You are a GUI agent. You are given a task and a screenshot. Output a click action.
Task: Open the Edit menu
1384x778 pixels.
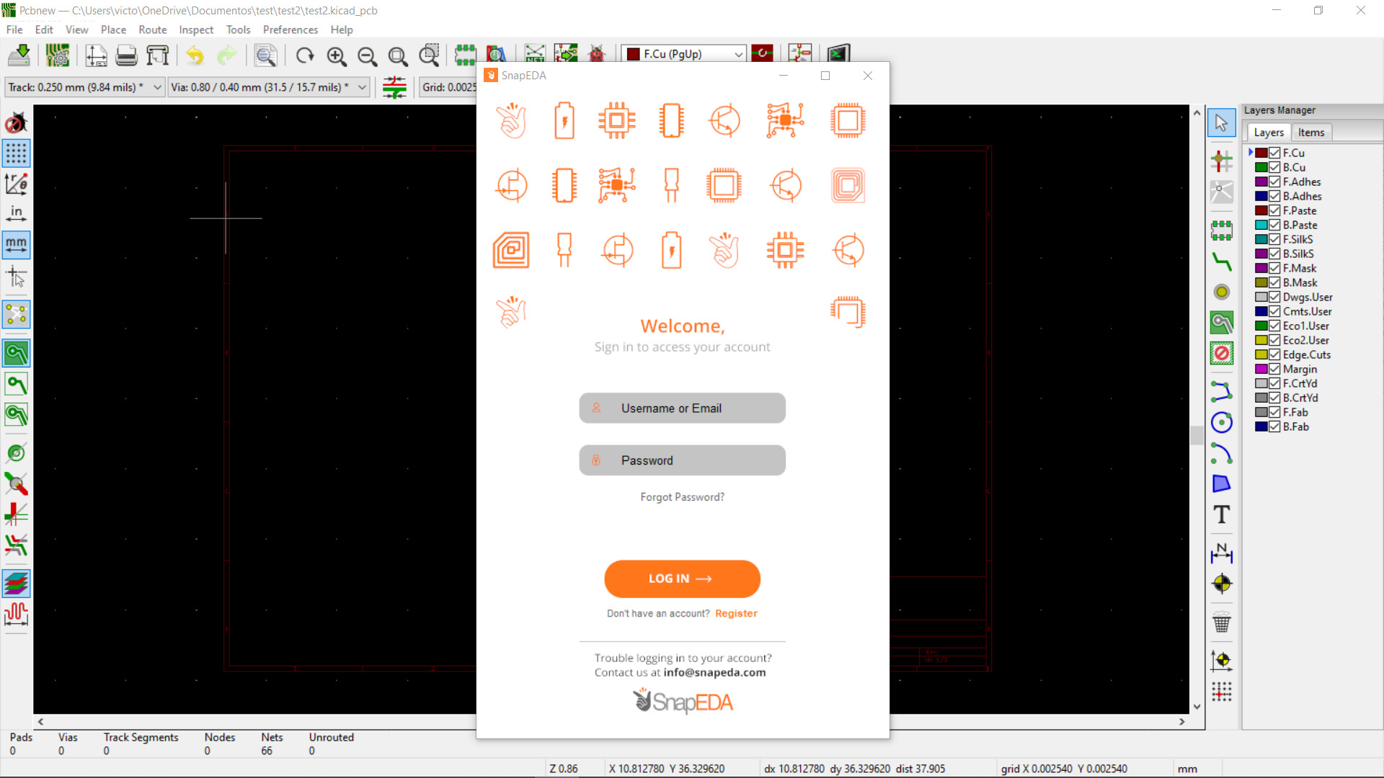click(44, 30)
